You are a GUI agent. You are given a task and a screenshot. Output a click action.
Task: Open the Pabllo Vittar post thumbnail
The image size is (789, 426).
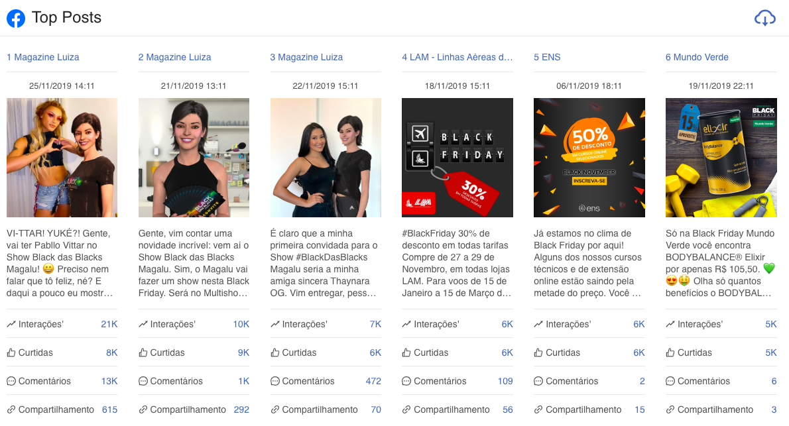pyautogui.click(x=62, y=158)
